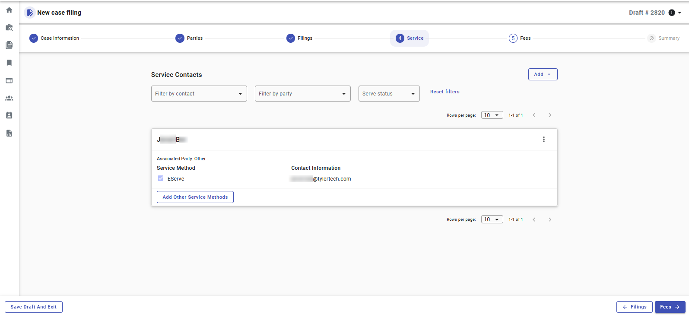Open the payment card icon in sidebar
Screen dimensions: 689x318
pos(9,80)
